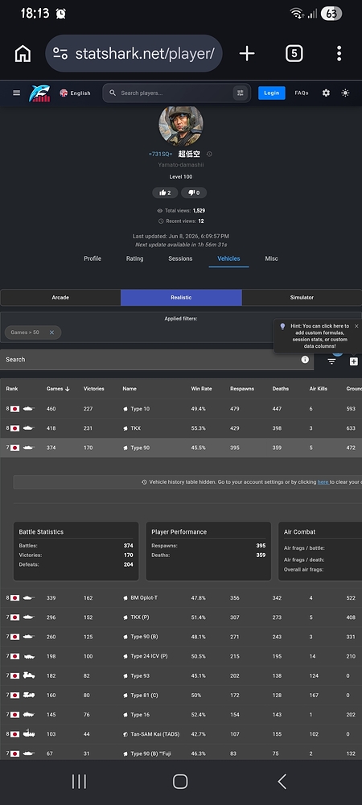Add custom column with plus icon

354,361
